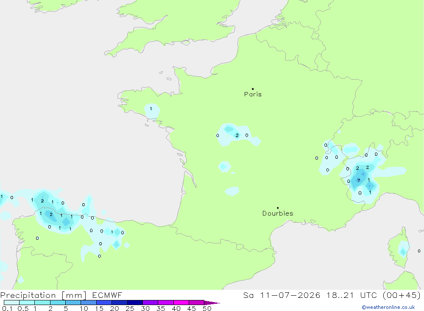Click the '7' precipitation value in the Alps
424x311 pixels.
click(359, 181)
